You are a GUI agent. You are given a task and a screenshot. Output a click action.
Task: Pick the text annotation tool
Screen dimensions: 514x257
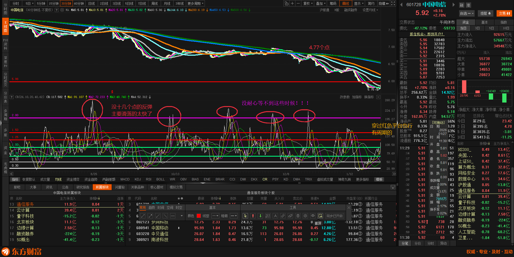click(275, 216)
